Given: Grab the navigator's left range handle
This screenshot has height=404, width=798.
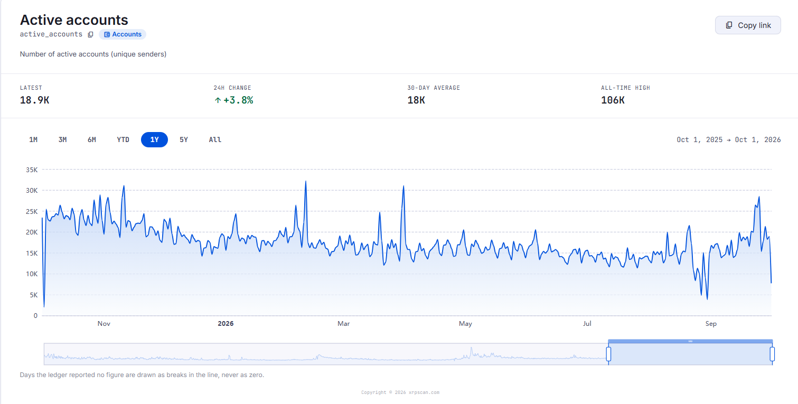Looking at the screenshot, I should pos(608,354).
